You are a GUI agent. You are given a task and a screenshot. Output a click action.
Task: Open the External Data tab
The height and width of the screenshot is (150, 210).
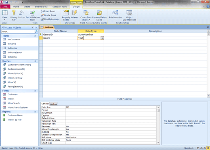pos(41,6)
